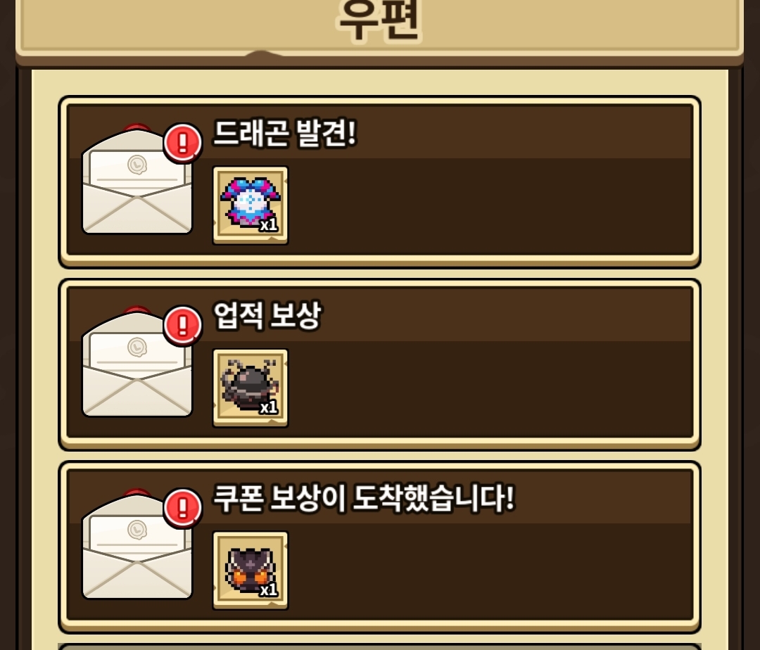The image size is (760, 650).
Task: Select the 드래곤 발견! mail title
Action: coord(285,133)
